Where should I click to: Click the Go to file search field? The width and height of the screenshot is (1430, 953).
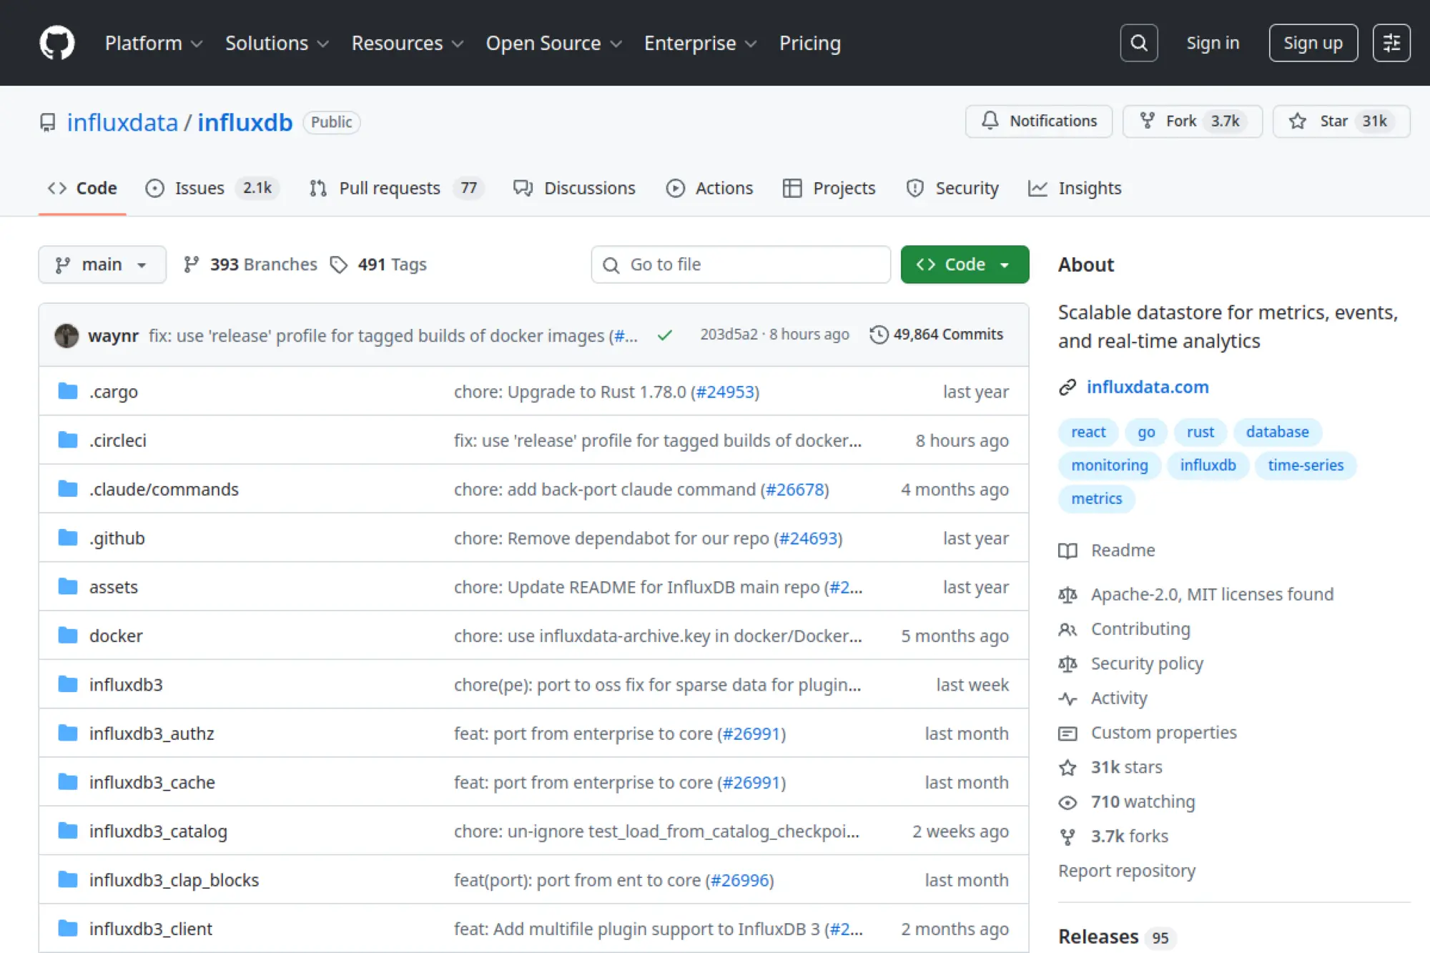(x=740, y=264)
